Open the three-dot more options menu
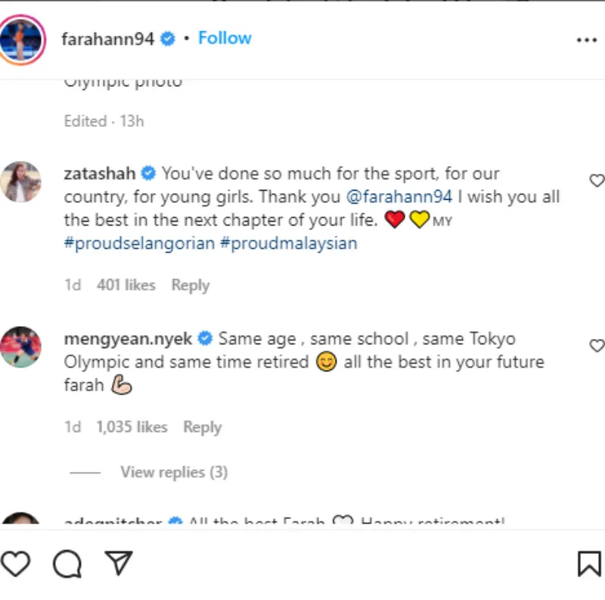 (x=587, y=40)
